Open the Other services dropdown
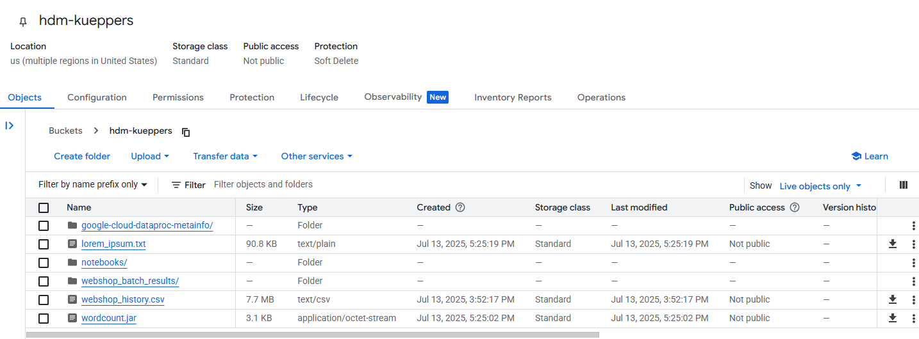 [317, 156]
